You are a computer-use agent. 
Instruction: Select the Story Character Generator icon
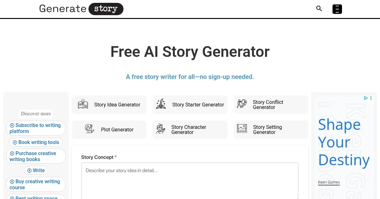(161, 130)
